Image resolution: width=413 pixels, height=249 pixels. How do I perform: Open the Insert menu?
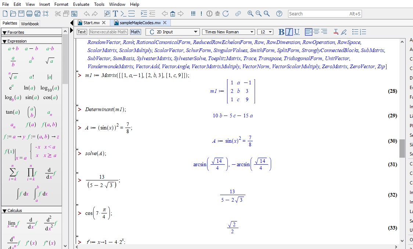pyautogui.click(x=44, y=4)
